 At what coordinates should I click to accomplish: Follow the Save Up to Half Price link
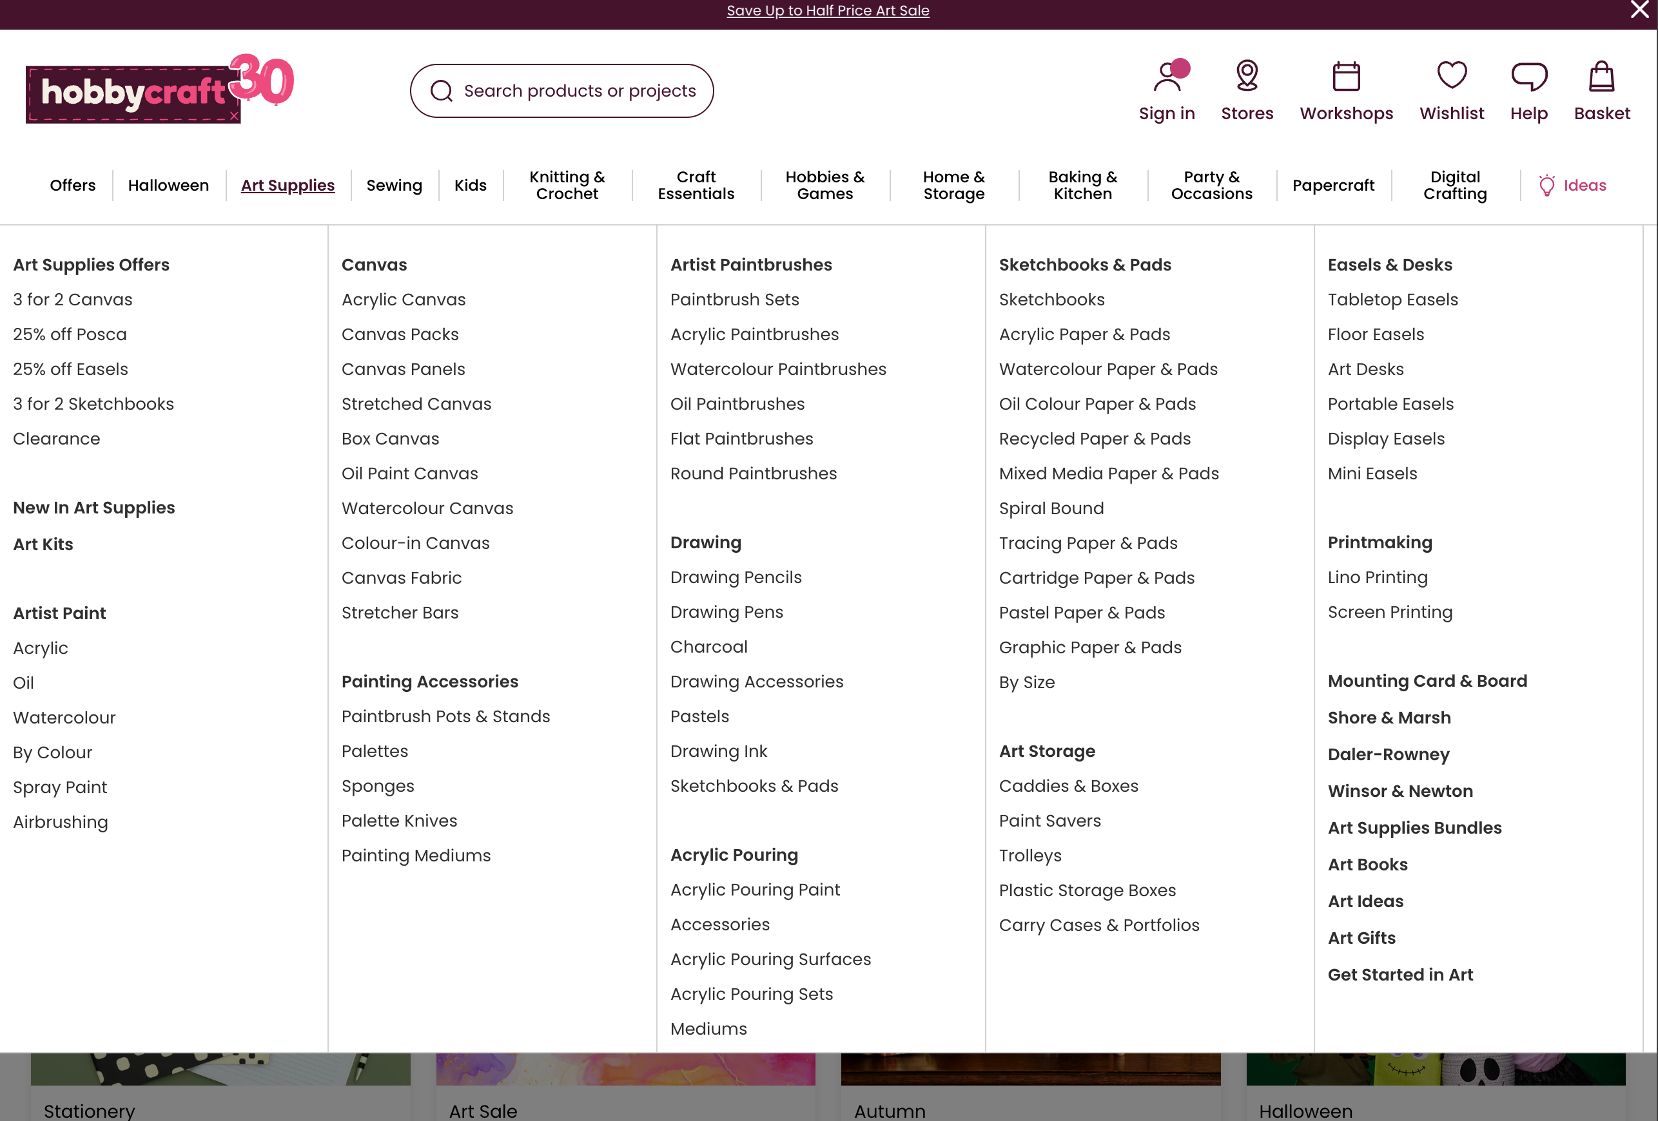tap(828, 10)
